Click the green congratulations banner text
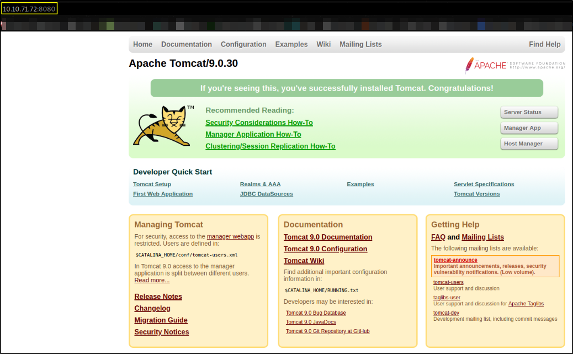Image resolution: width=573 pixels, height=354 pixels. (x=347, y=88)
